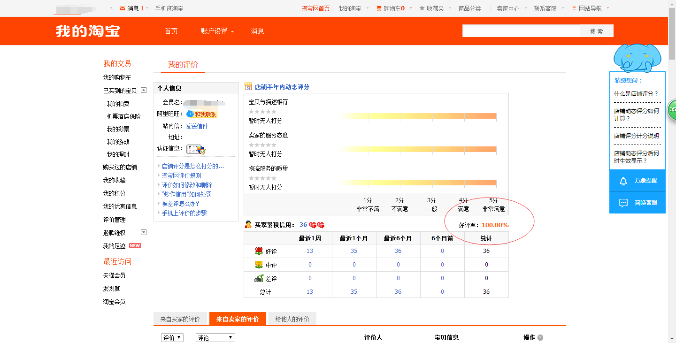Image resolution: width=676 pixels, height=343 pixels.
Task: Open 评价管理 in the sidebar
Action: tap(115, 220)
